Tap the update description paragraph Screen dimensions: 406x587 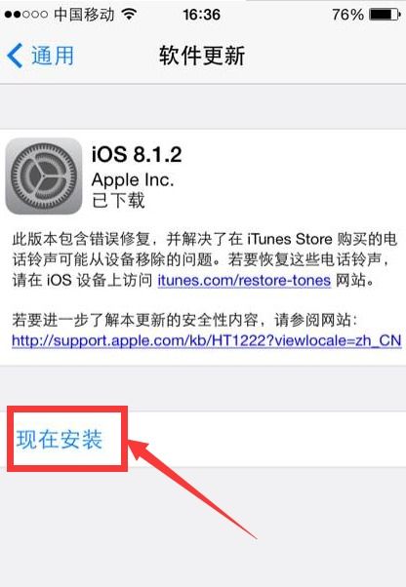[x=205, y=259]
